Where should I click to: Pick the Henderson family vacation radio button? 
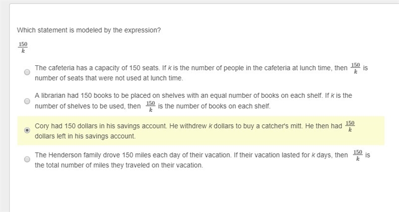click(27, 159)
